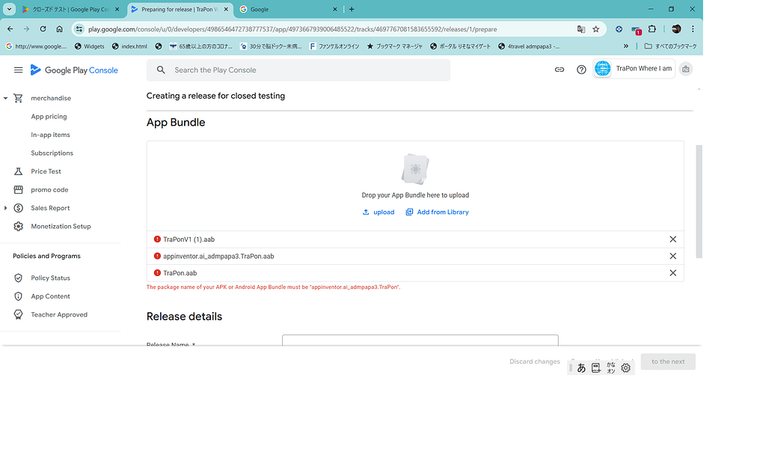Open the tab search dropdown arrow
The image size is (766, 449).
pos(10,9)
